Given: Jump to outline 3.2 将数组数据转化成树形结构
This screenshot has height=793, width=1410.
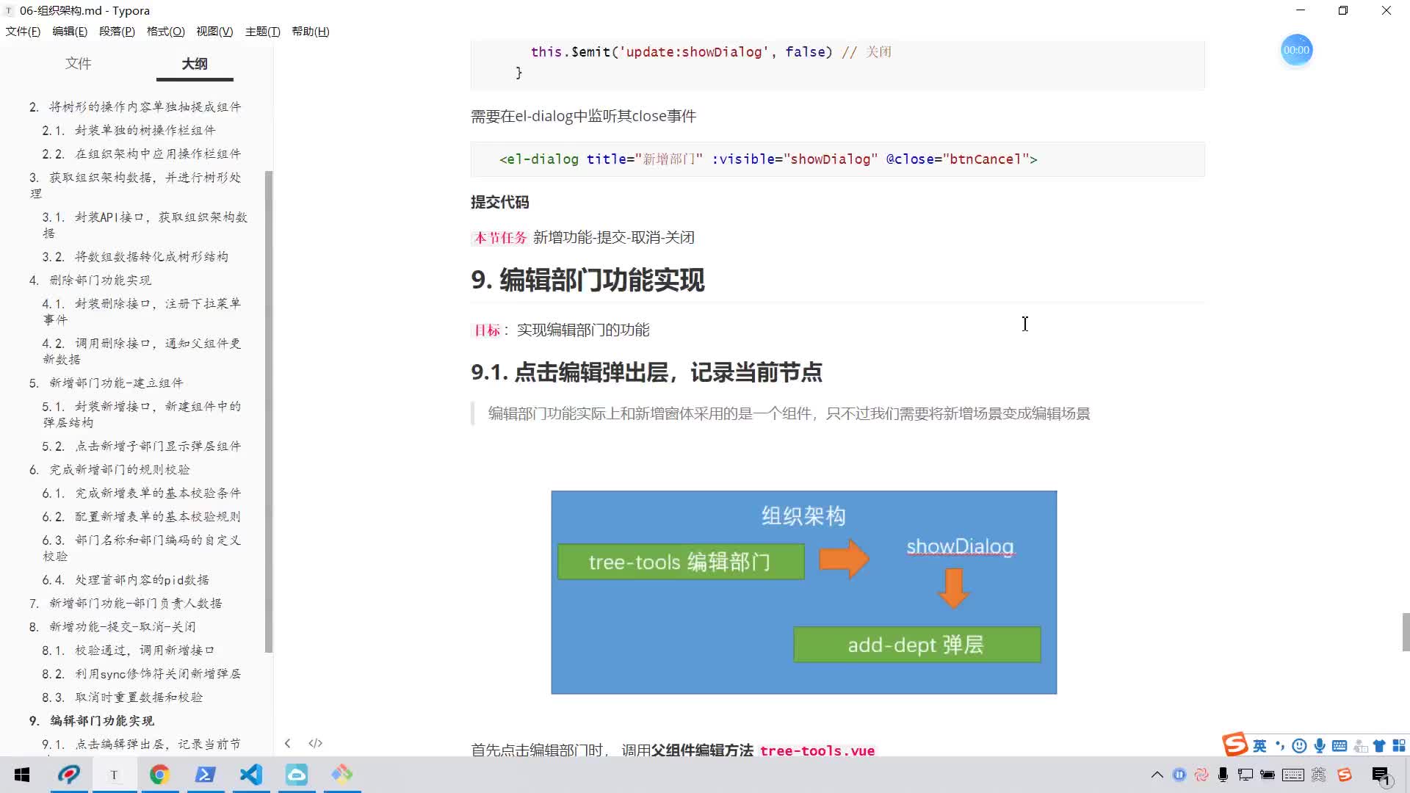Looking at the screenshot, I should 135,257.
